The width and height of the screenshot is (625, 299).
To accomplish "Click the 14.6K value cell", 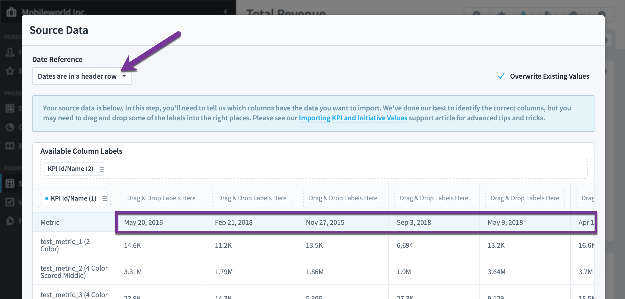I will (161, 245).
